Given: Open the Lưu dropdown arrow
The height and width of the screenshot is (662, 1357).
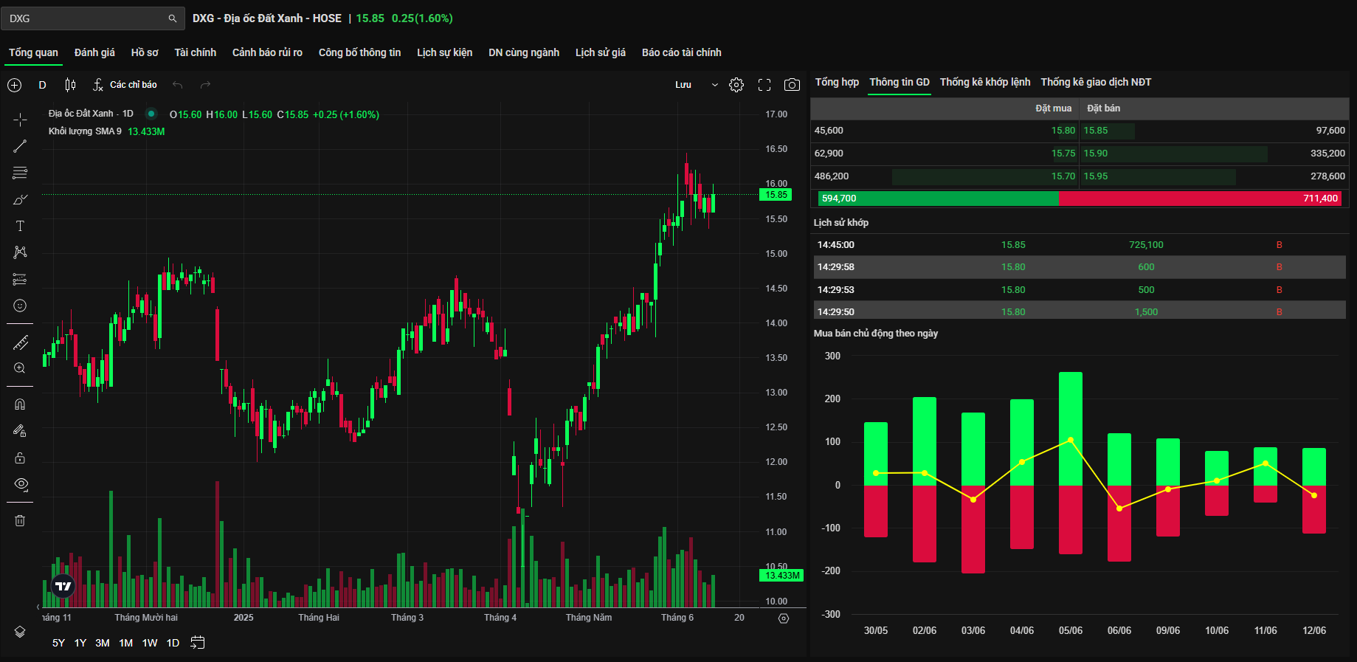Looking at the screenshot, I should [714, 85].
